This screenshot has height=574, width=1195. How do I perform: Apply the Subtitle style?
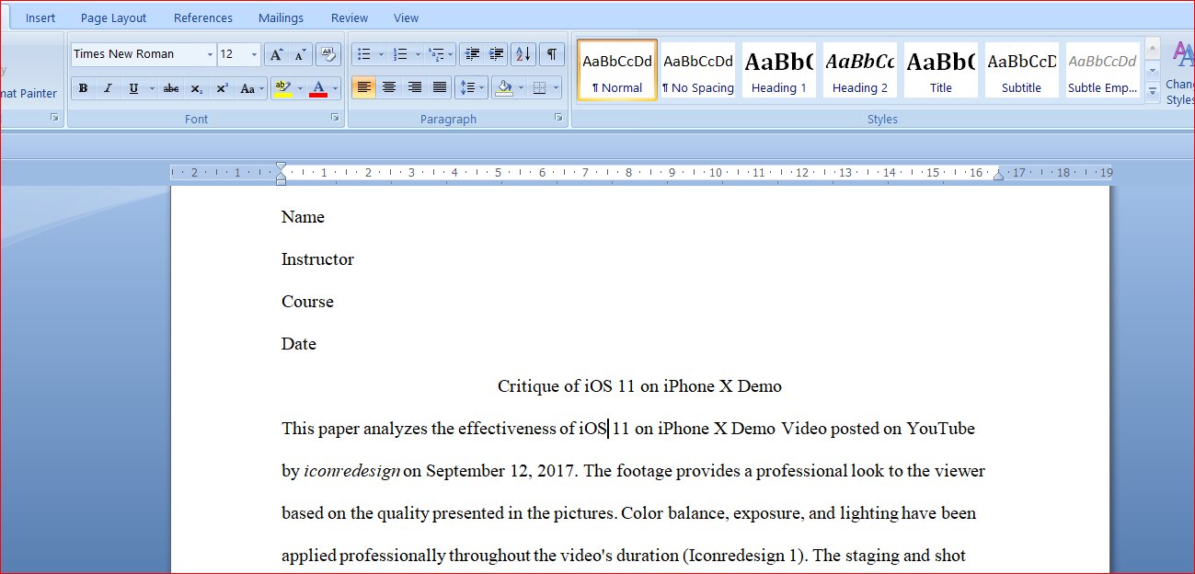[1022, 70]
